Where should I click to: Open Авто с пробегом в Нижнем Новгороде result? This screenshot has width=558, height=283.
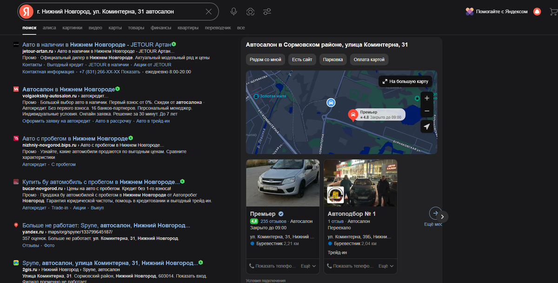75,139
